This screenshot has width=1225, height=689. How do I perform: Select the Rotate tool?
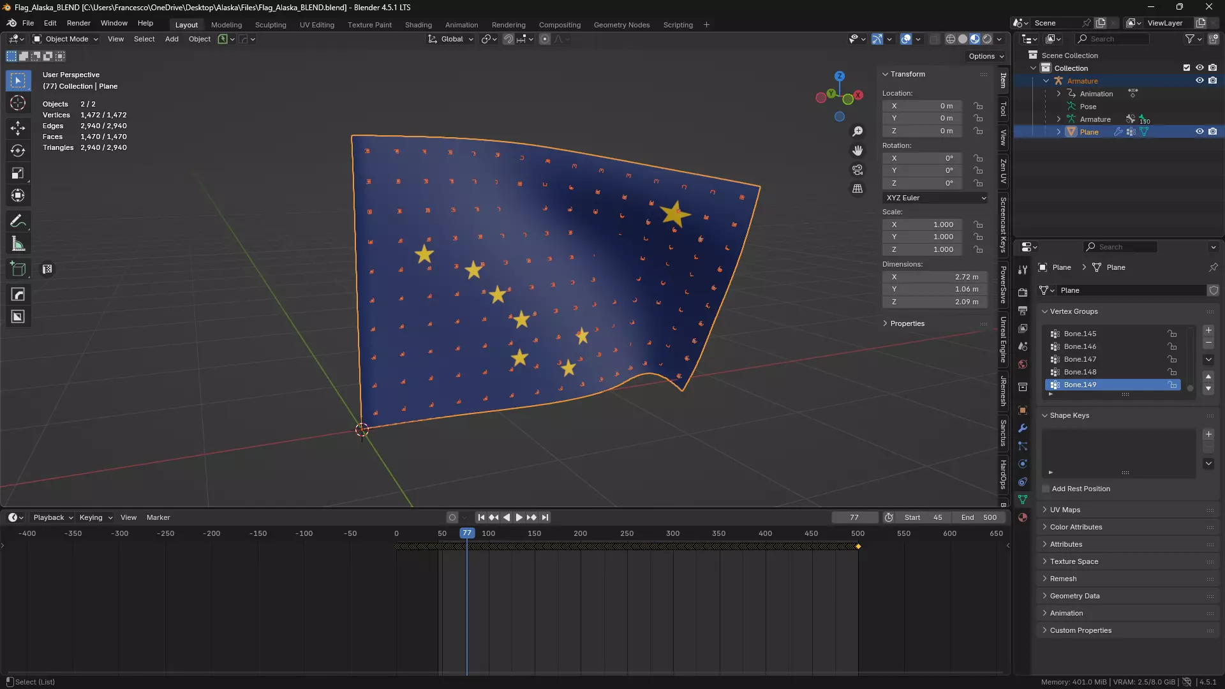18,151
